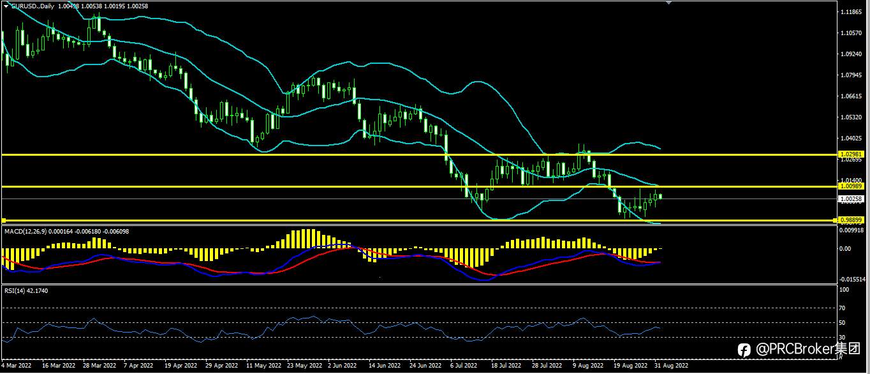Click the 4 Mar 2022 date label

point(17,366)
